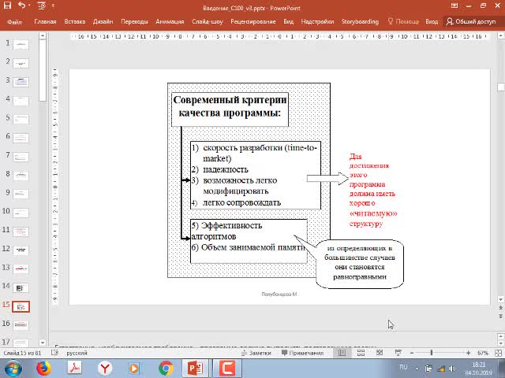505x378 pixels.
Task: Click the Undo arrow icon
Action: point(21,6)
